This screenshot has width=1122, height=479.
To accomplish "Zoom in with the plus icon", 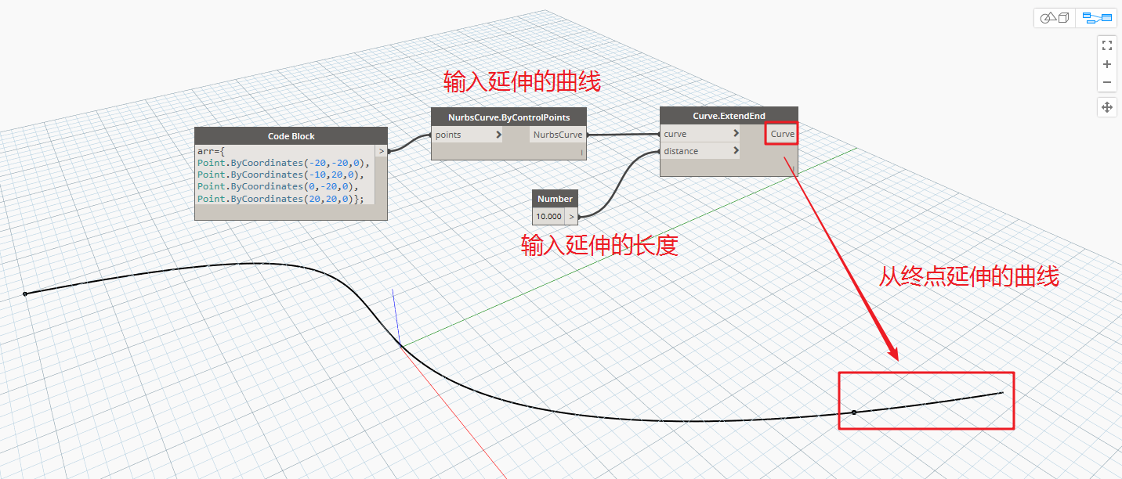I will [x=1107, y=64].
